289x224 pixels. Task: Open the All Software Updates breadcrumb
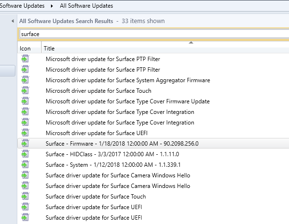[x=87, y=6]
